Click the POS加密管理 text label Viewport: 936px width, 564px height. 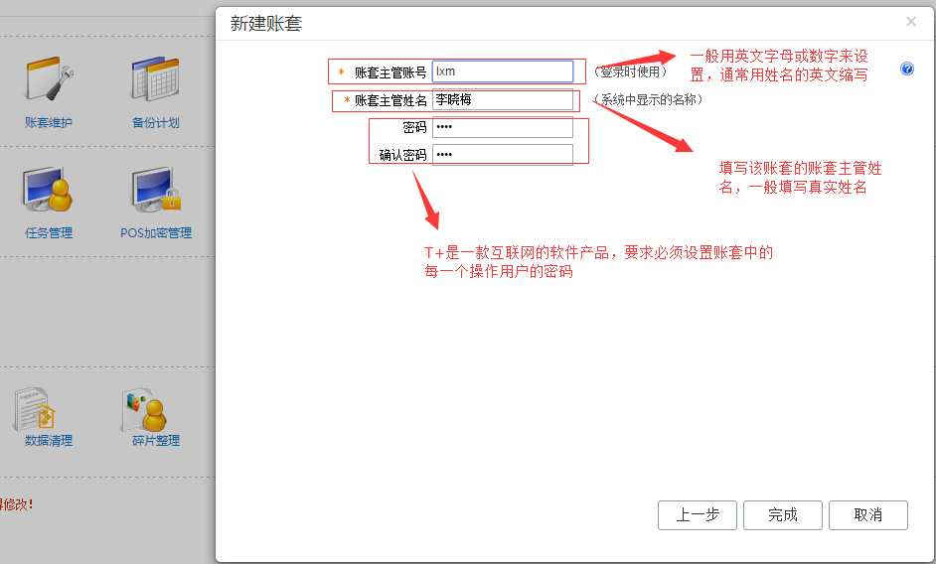click(156, 233)
